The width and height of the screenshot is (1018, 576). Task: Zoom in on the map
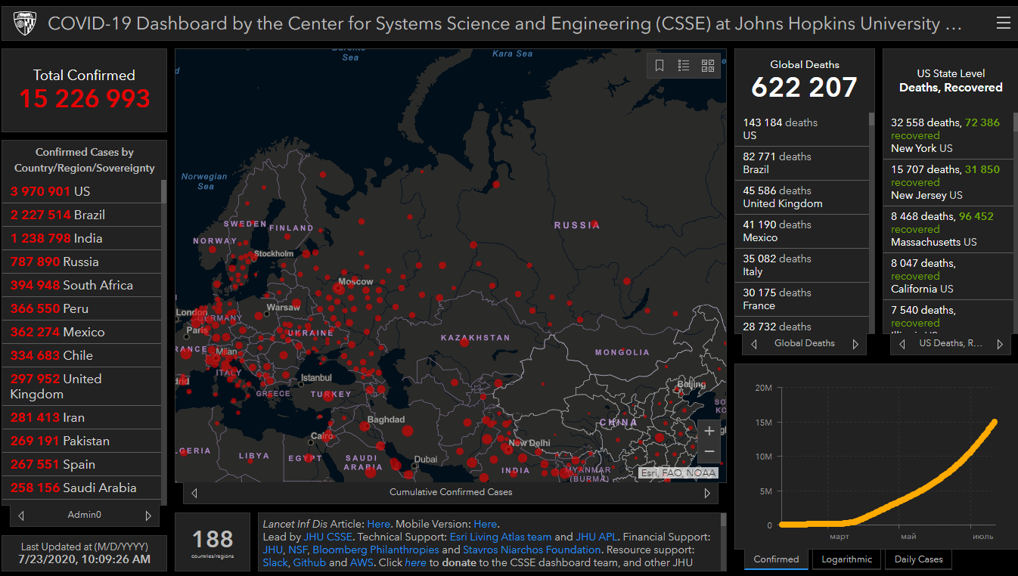click(709, 431)
